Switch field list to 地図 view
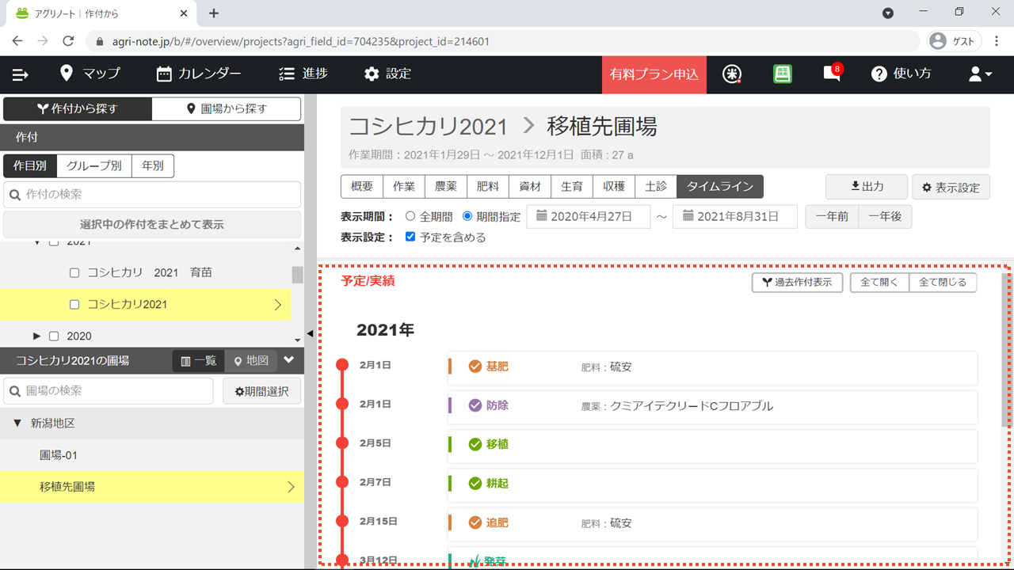Image resolution: width=1014 pixels, height=570 pixels. click(251, 360)
